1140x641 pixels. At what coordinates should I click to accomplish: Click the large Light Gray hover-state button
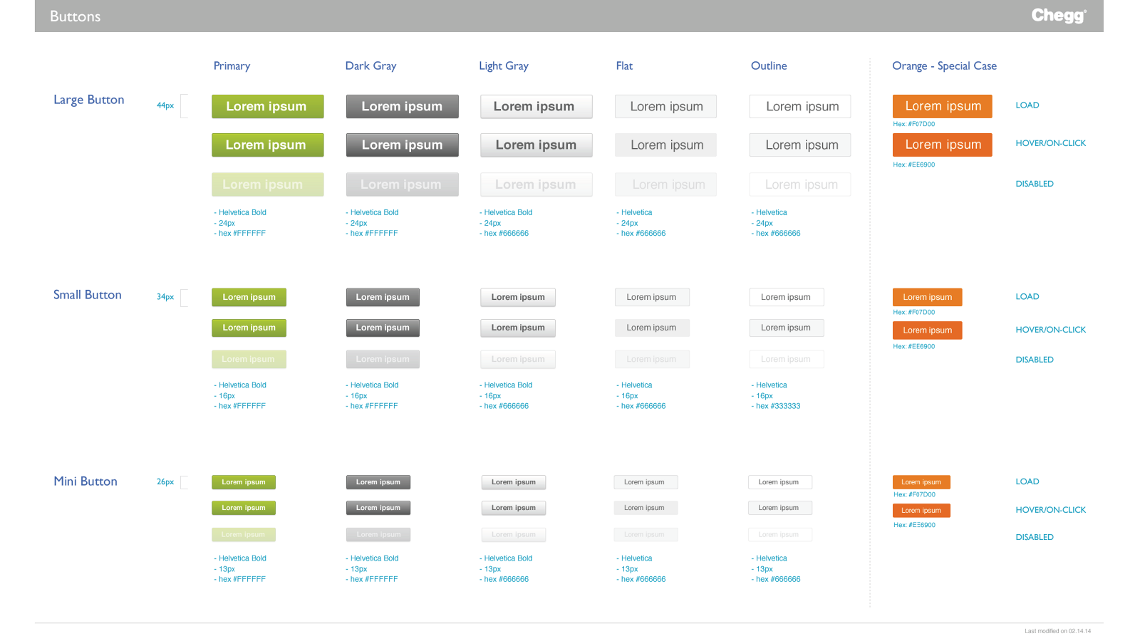click(x=537, y=145)
